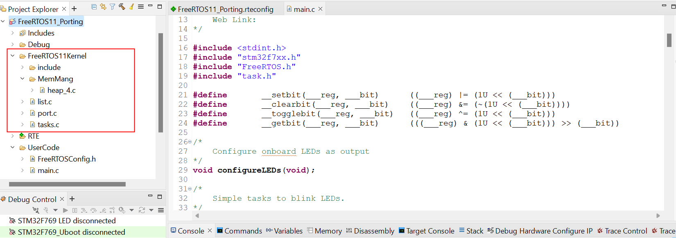Open the Project Explorer filter icon

click(x=112, y=7)
